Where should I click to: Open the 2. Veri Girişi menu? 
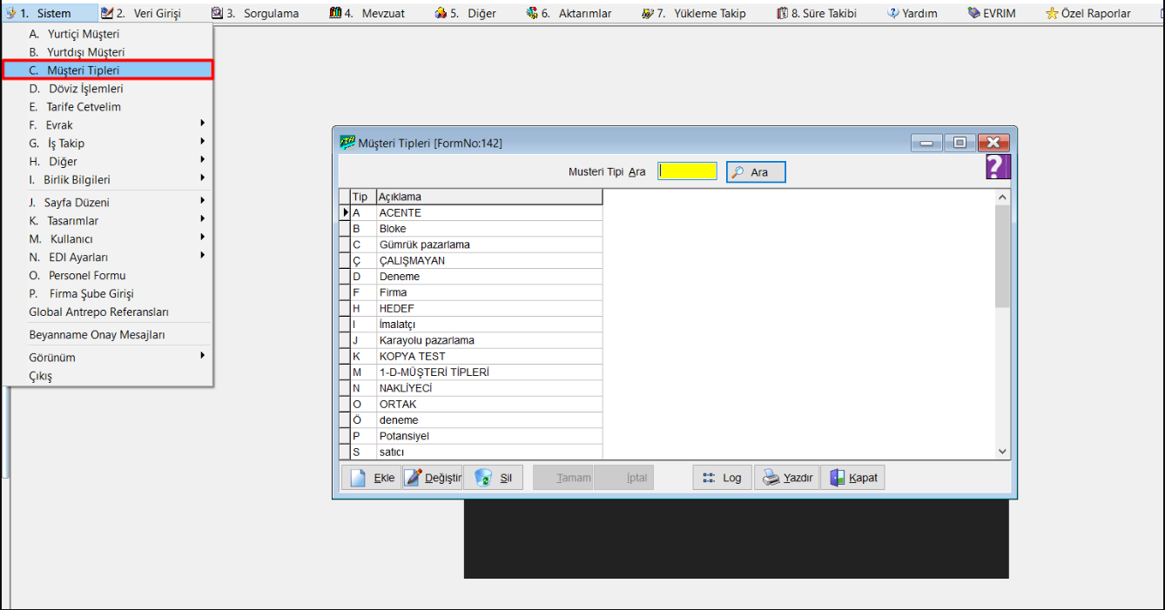click(x=140, y=13)
